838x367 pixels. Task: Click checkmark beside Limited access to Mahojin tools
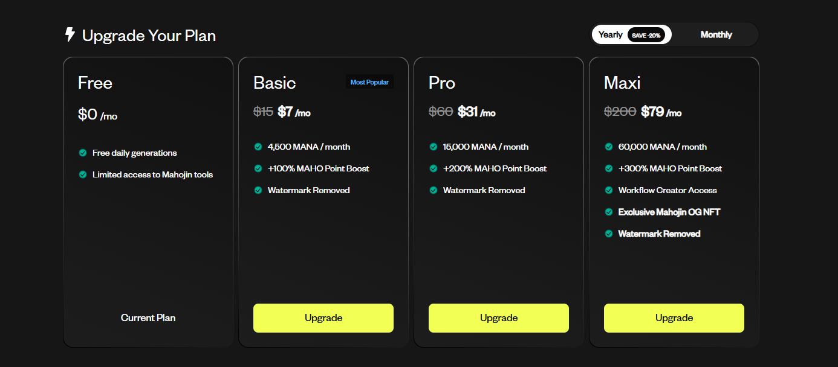tap(83, 174)
